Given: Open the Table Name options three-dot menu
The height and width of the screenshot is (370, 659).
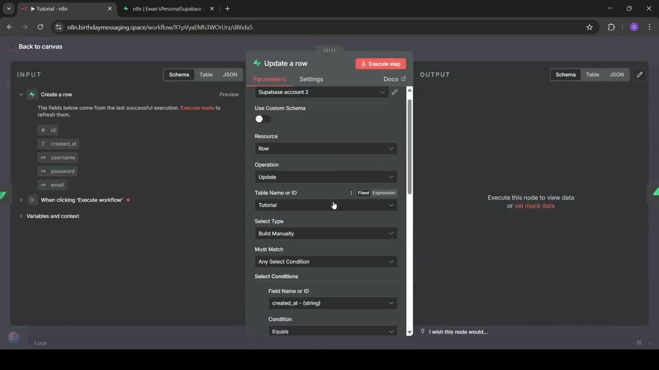Looking at the screenshot, I should [x=351, y=193].
